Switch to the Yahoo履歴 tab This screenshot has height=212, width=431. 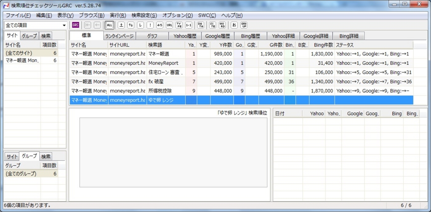pos(185,36)
